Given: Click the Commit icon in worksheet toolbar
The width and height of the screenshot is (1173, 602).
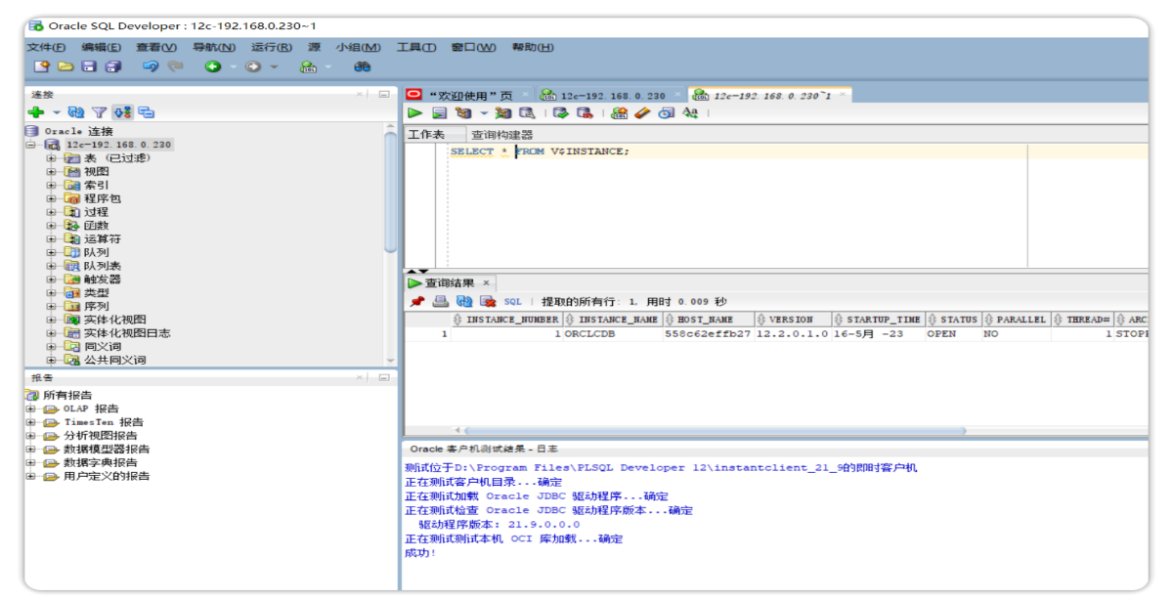Looking at the screenshot, I should point(560,112).
